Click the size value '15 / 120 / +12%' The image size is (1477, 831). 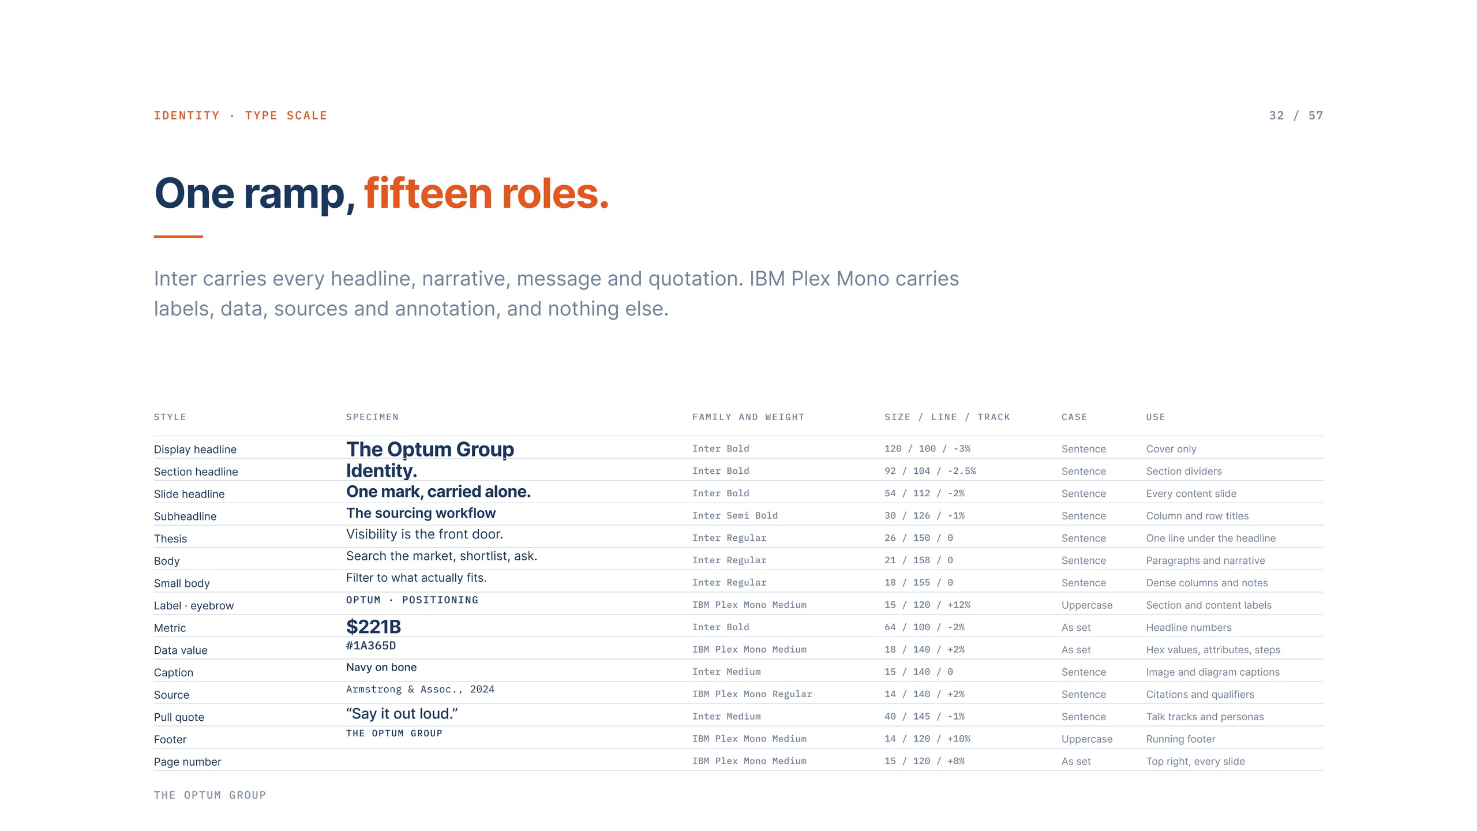927,605
